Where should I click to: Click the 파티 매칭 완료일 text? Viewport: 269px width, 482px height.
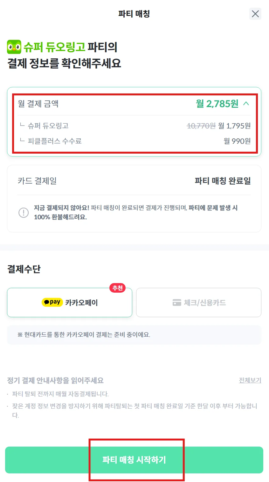tap(223, 181)
